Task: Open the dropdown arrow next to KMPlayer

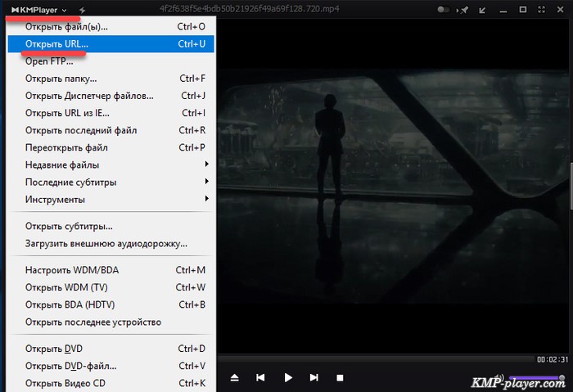Action: pos(65,10)
